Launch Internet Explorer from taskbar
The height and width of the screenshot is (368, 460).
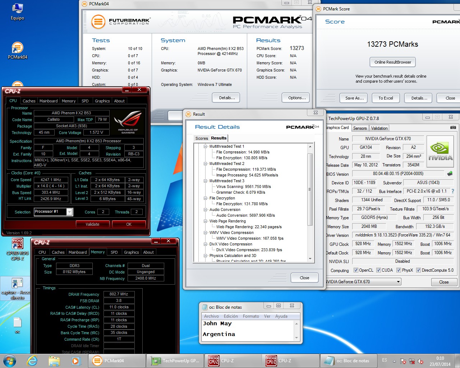pos(32,360)
